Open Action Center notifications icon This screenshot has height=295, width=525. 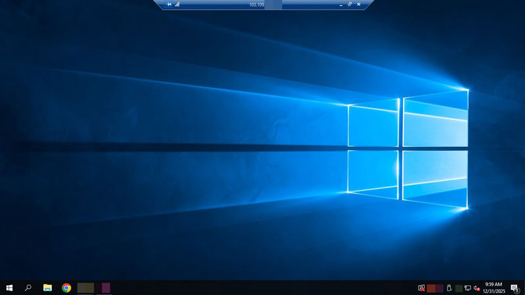[x=514, y=288]
